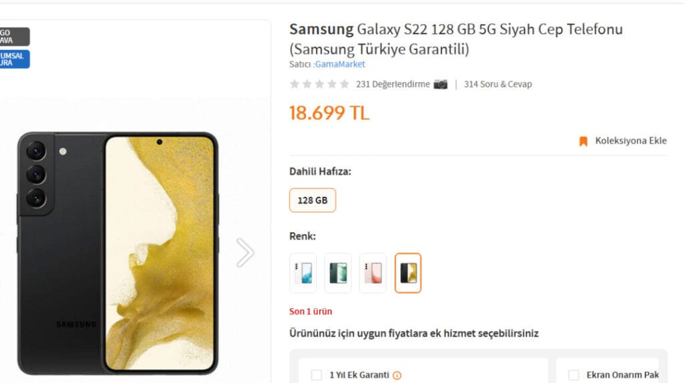
Task: Click the Samsung Galaxy S22 product photo
Action: tap(118, 253)
